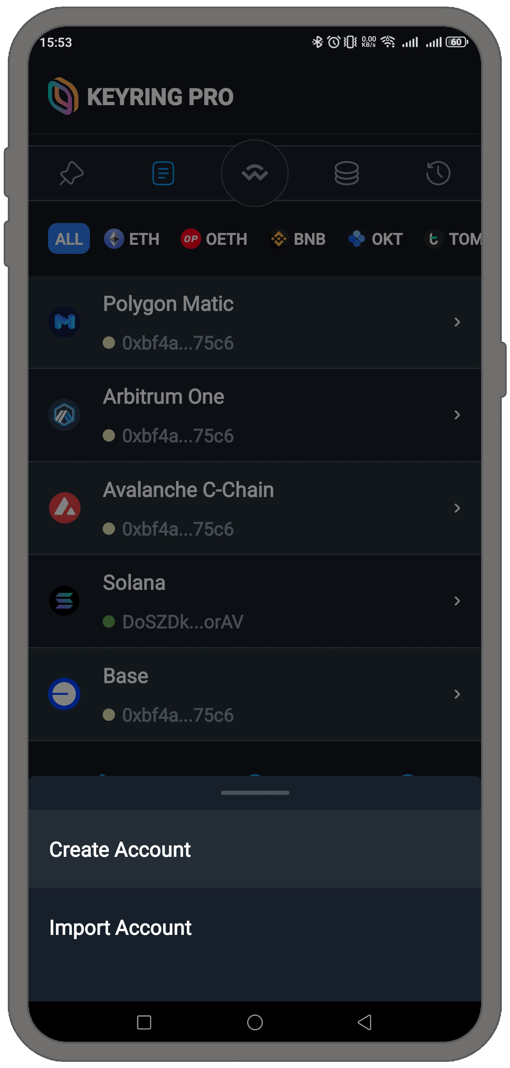Filter accounts by OKT chain
This screenshot has width=510, height=1068.
(x=375, y=239)
